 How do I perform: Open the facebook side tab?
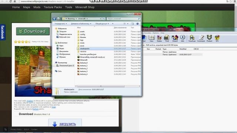(x=3, y=32)
